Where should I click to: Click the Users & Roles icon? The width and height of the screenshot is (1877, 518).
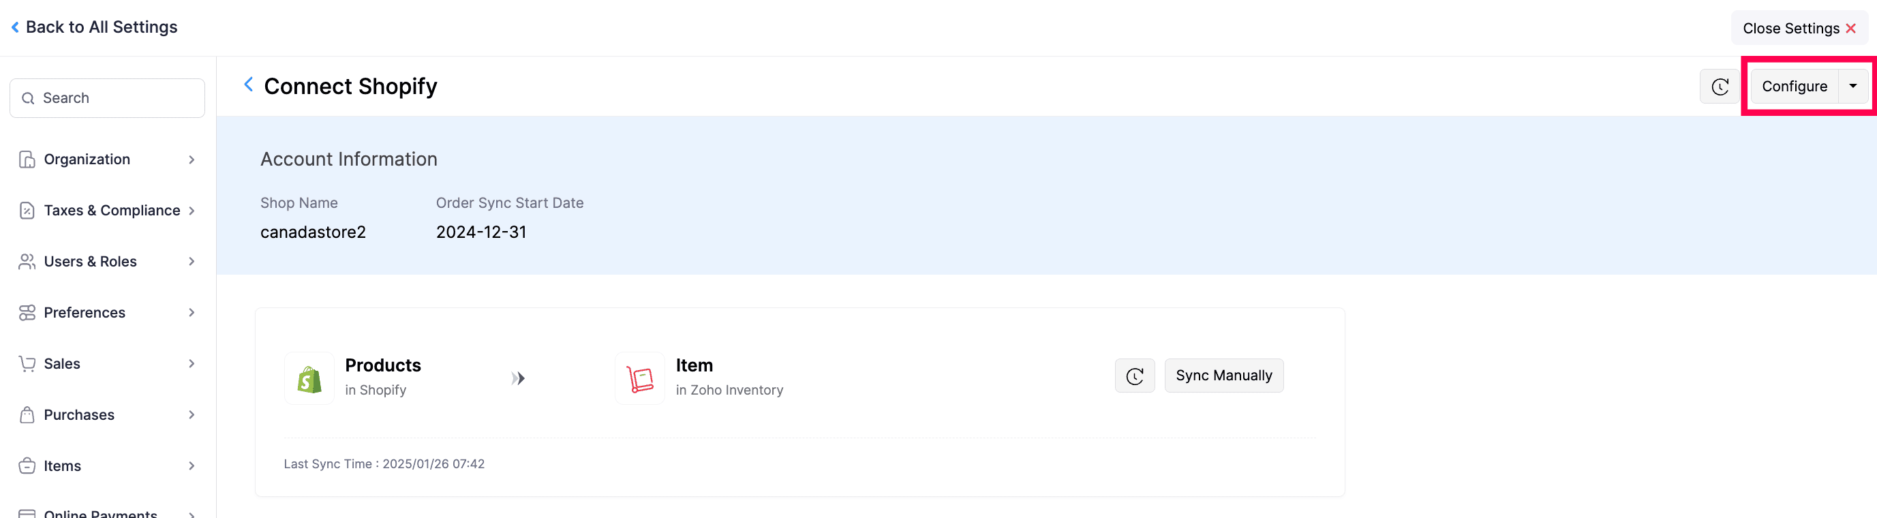pos(27,262)
